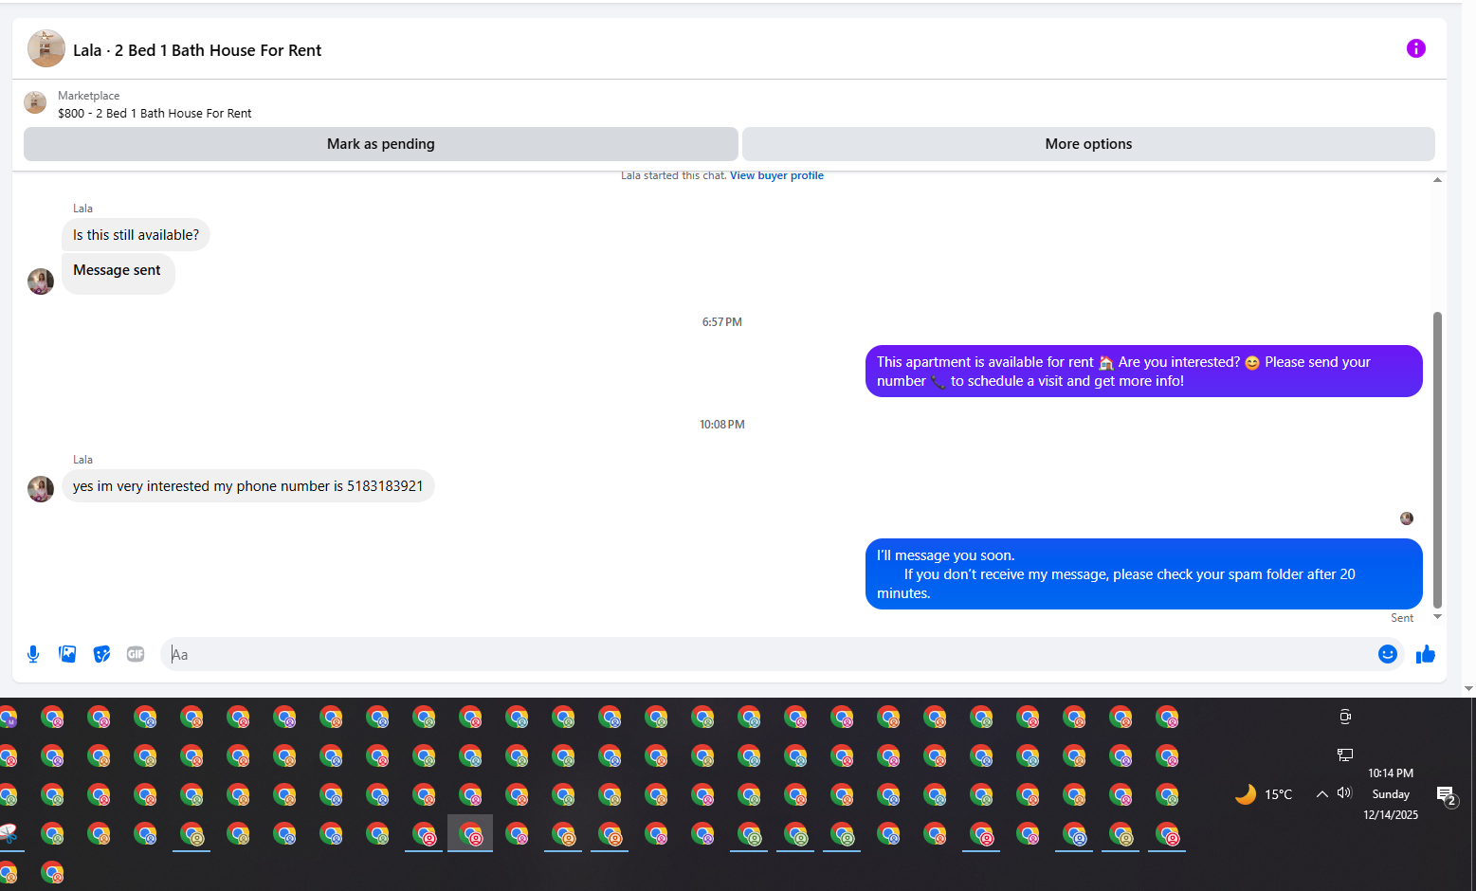1476x891 pixels.
Task: Mark the listing as pending
Action: [381, 144]
